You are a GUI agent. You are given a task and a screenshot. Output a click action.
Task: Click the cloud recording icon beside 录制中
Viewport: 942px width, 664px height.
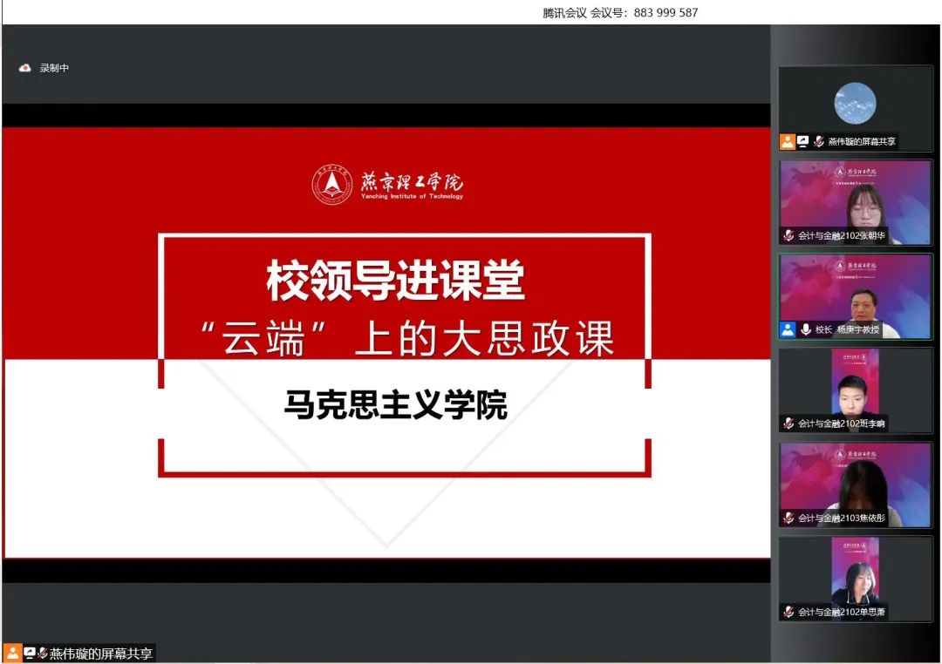pyautogui.click(x=25, y=68)
